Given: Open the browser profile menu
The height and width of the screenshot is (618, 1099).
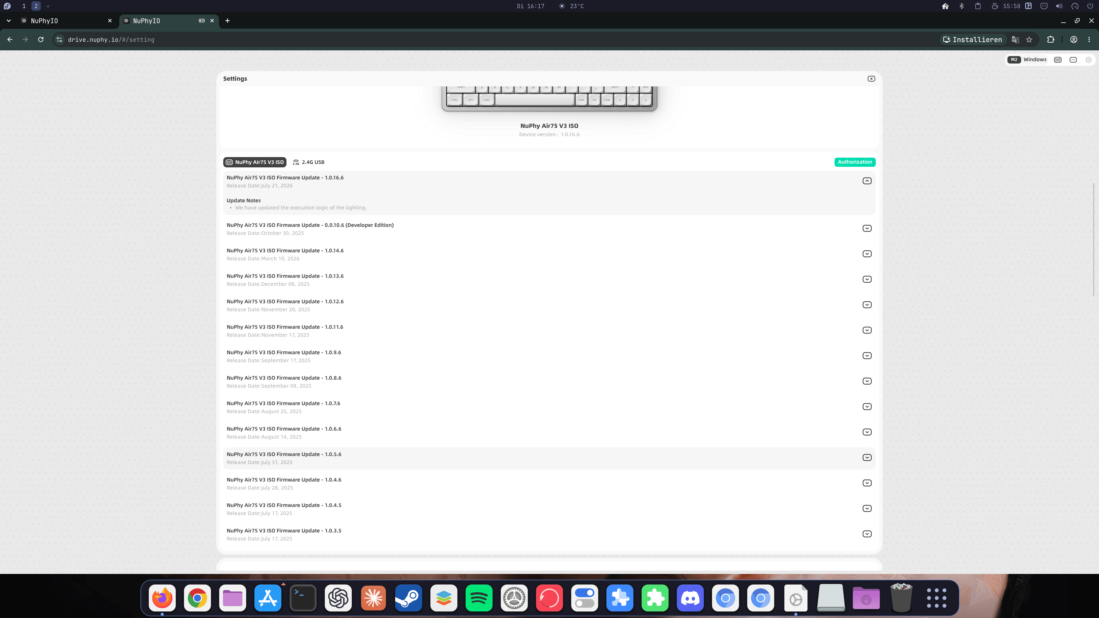Looking at the screenshot, I should (1074, 40).
